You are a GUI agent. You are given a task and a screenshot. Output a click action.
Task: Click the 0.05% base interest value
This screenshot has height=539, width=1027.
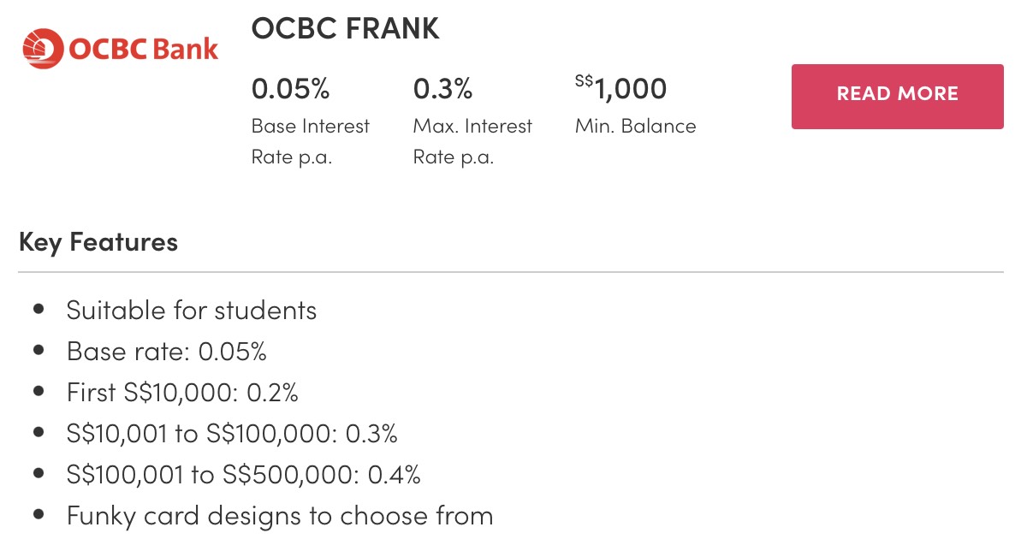click(x=290, y=88)
